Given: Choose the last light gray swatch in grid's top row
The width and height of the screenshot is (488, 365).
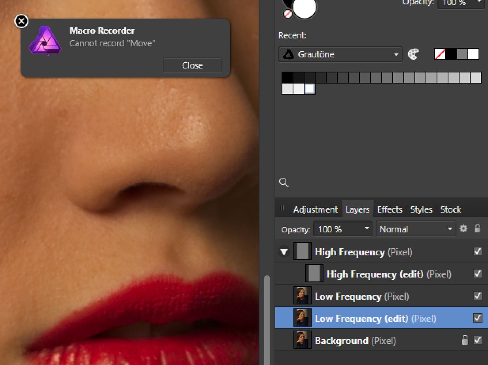Looking at the screenshot, I should (476, 78).
